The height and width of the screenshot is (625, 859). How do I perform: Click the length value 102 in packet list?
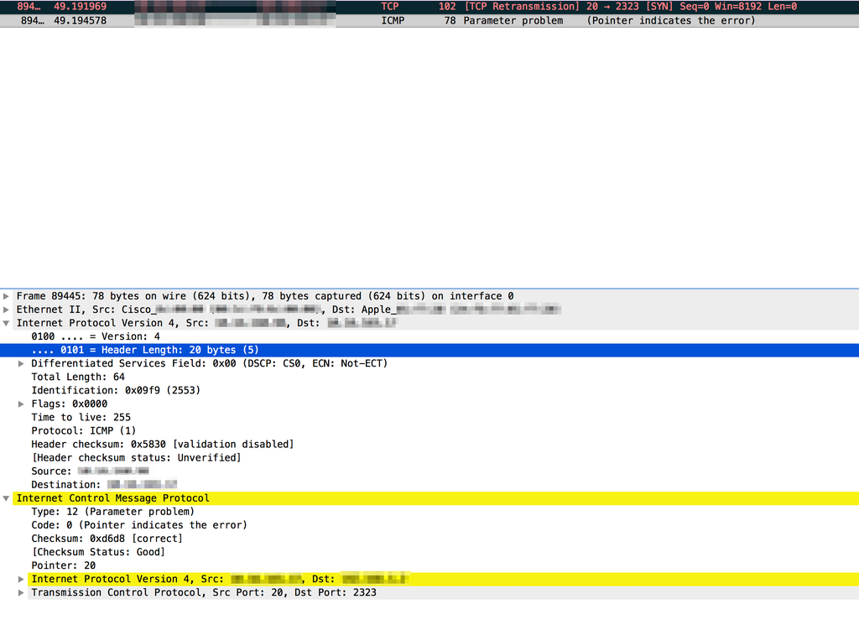[x=447, y=7]
